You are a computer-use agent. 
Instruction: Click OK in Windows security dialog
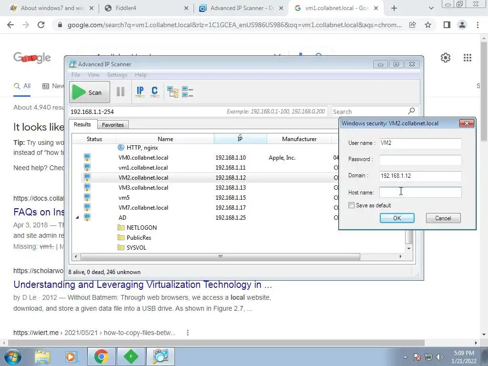pyautogui.click(x=397, y=218)
